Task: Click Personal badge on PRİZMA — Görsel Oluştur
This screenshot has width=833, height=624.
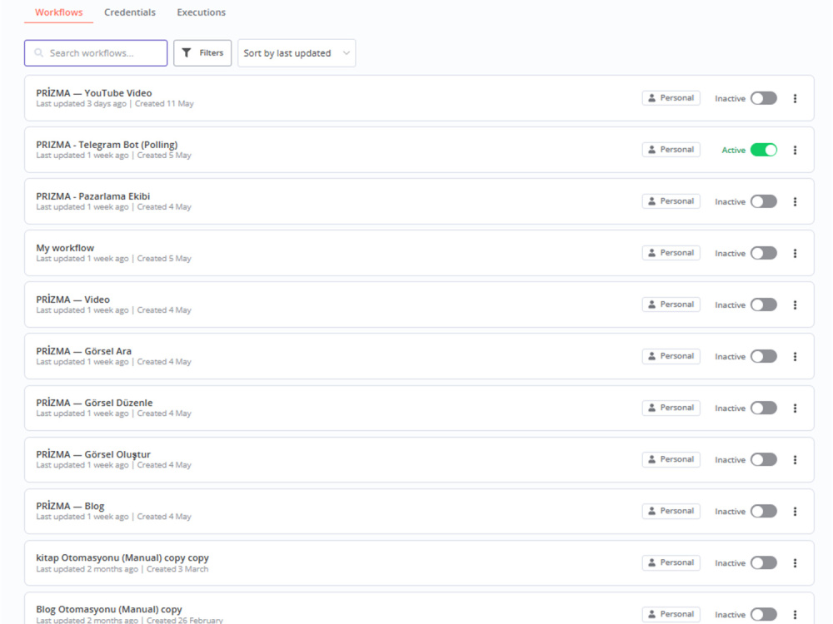Action: [x=671, y=459]
